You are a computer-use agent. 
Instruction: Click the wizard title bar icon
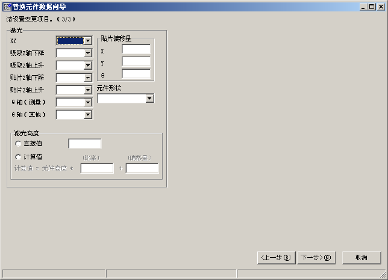7,7
